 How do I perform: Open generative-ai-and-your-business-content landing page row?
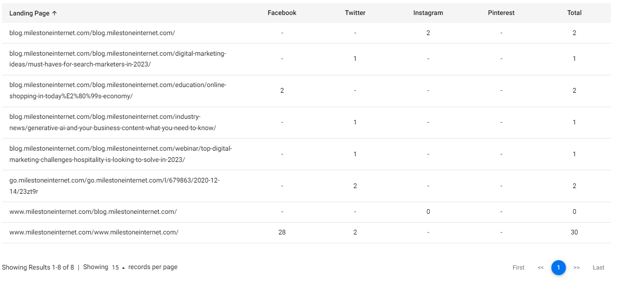[x=306, y=123]
